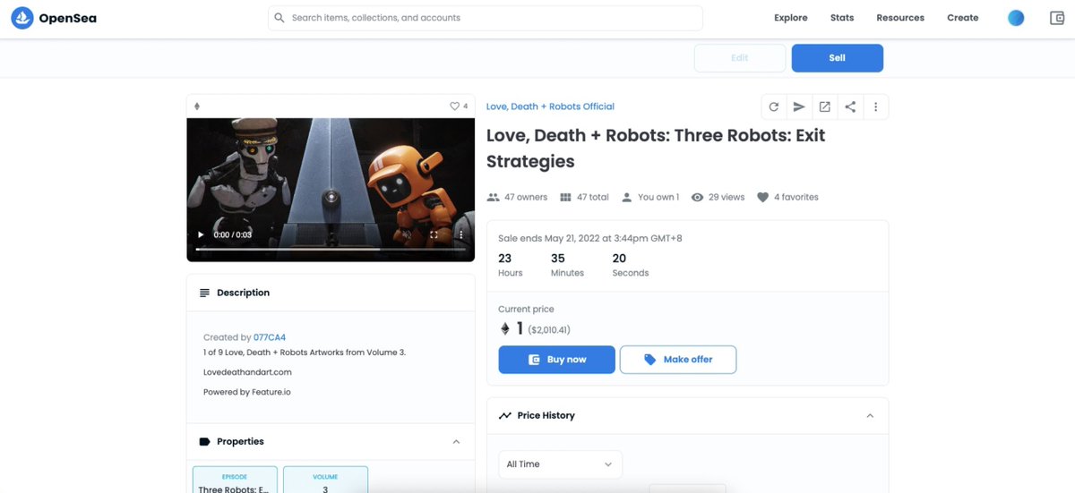The height and width of the screenshot is (493, 1075).
Task: Collapse the Properties section
Action: [x=456, y=442]
